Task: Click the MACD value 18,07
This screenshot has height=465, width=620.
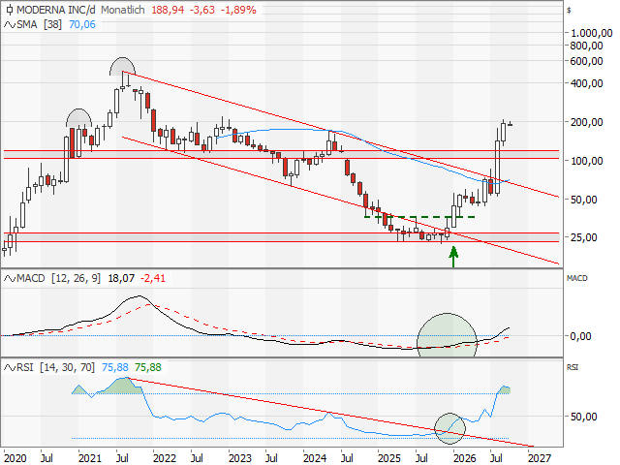Action: coord(121,279)
